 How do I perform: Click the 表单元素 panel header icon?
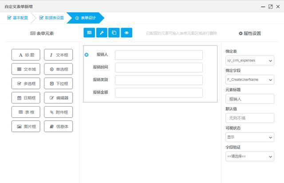[x=33, y=33]
